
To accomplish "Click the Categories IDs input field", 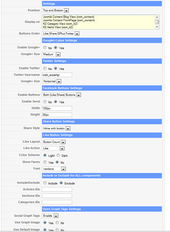I will tap(57, 202).
